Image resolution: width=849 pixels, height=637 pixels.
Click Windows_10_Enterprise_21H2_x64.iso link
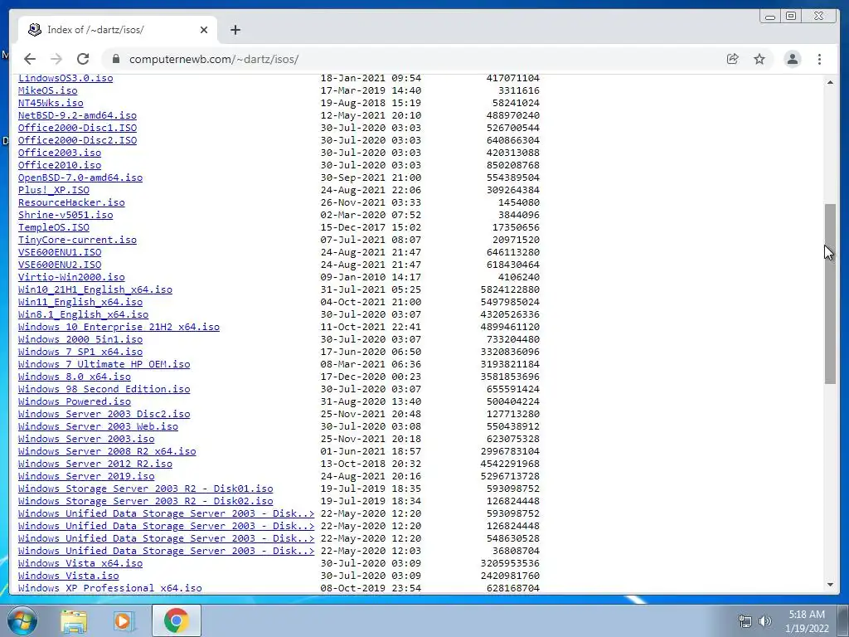pyautogui.click(x=119, y=327)
